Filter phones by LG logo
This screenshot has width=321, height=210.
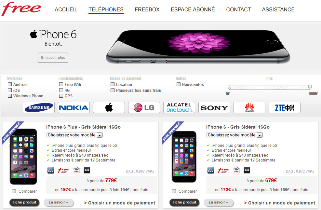pos(144,107)
